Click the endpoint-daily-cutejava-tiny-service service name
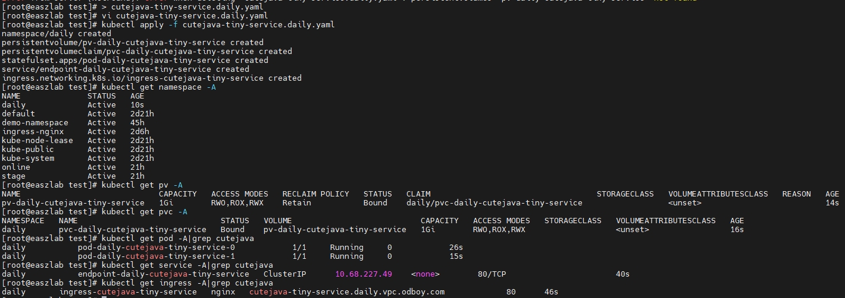 [x=163, y=274]
